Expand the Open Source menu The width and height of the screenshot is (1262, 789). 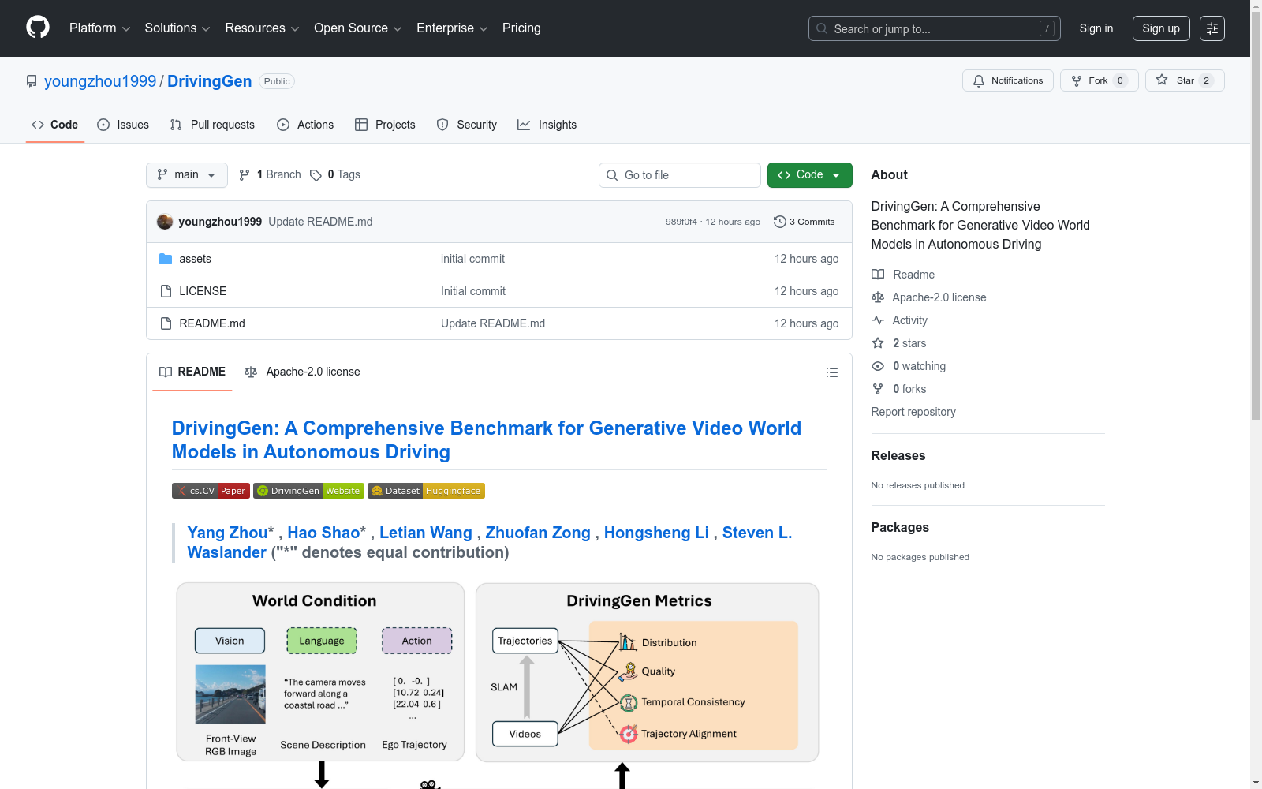click(358, 28)
